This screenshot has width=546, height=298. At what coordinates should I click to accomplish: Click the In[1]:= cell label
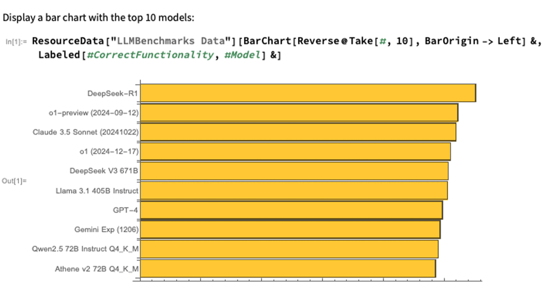tap(16, 42)
